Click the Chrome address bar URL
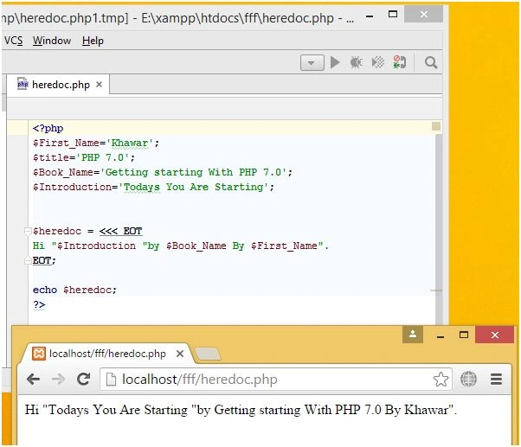 click(x=200, y=379)
